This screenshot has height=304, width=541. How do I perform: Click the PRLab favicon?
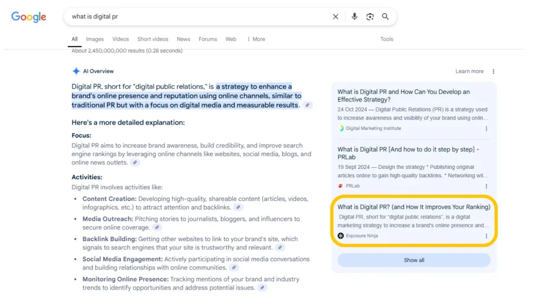[341, 186]
